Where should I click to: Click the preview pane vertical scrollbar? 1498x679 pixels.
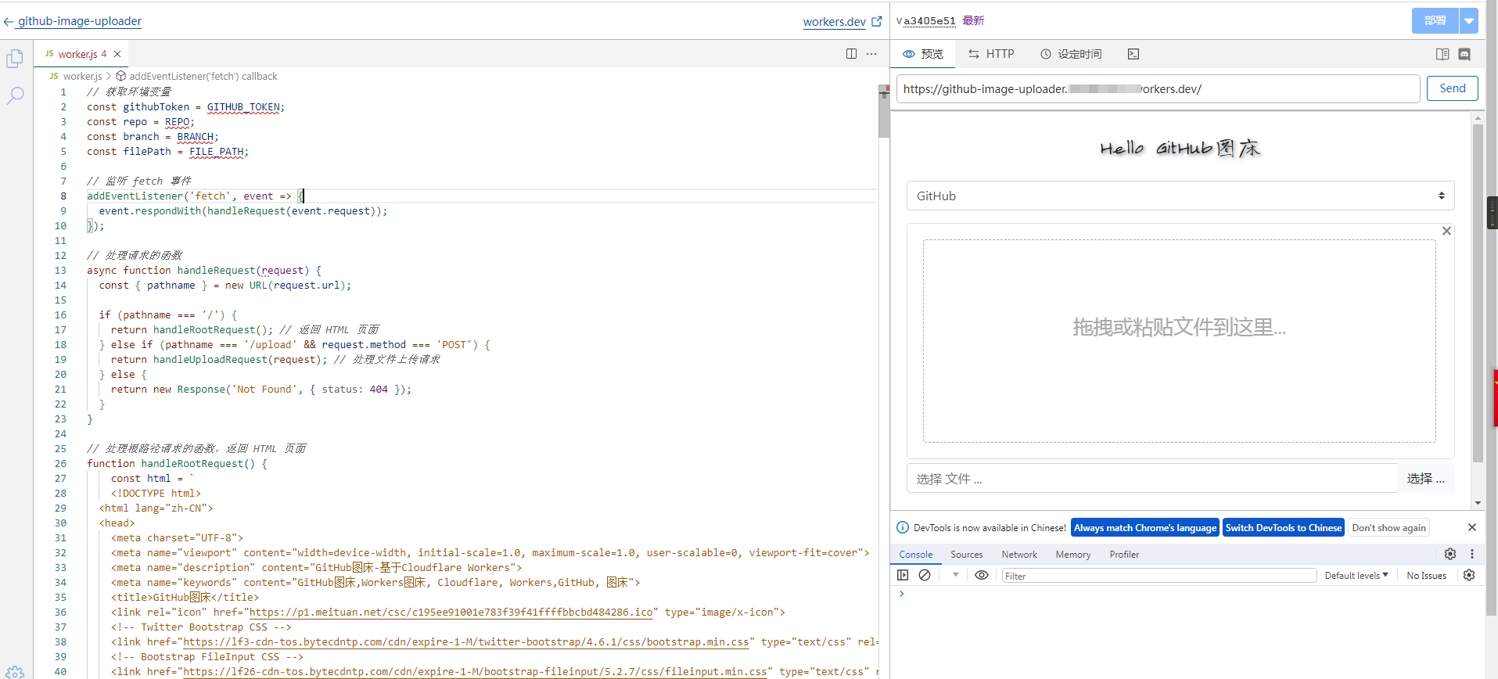[1478, 293]
